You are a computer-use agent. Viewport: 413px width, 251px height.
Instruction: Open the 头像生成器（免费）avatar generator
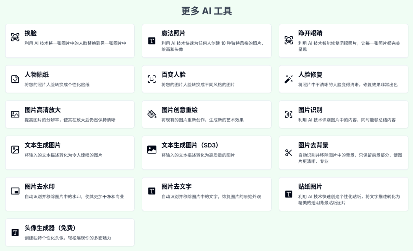(70, 232)
